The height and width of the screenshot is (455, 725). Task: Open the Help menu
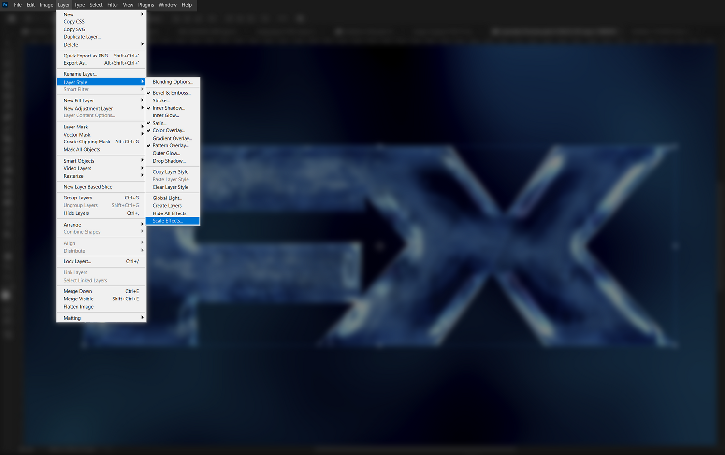click(x=187, y=5)
